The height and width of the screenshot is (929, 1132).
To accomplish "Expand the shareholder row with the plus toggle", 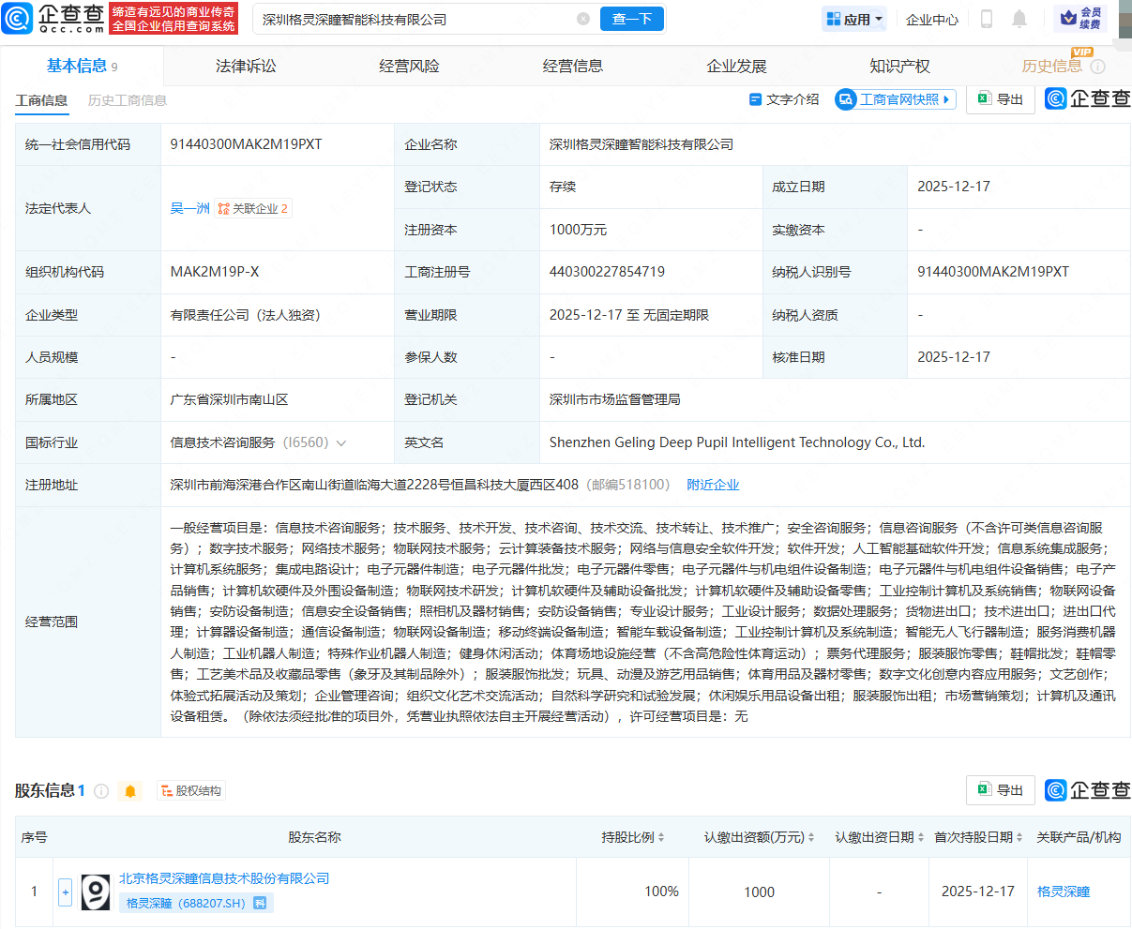I will coord(65,892).
